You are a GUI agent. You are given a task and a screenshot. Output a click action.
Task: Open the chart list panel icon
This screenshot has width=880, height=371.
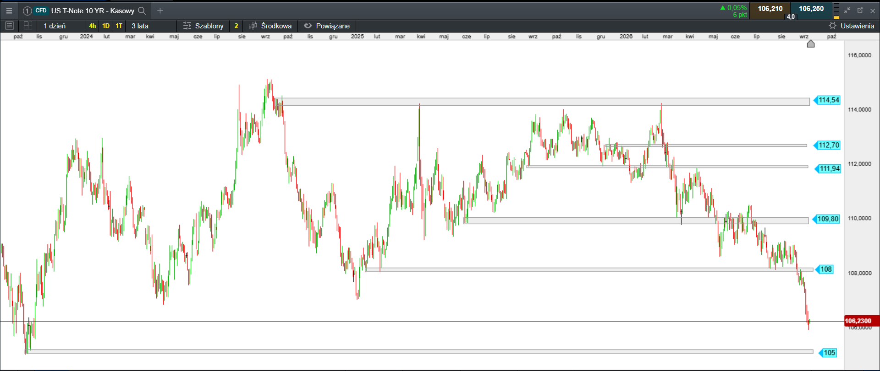(9, 26)
